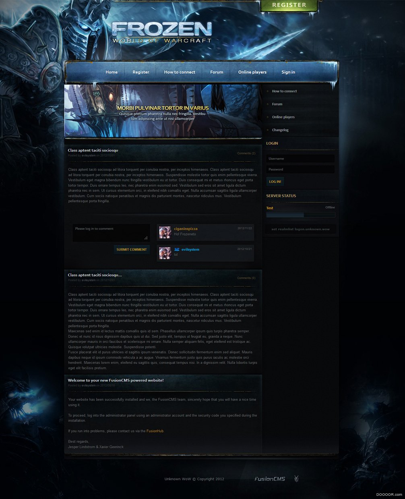Image resolution: width=405 pixels, height=499 pixels.
Task: Open the Comments (2) link
Action: tap(246, 153)
